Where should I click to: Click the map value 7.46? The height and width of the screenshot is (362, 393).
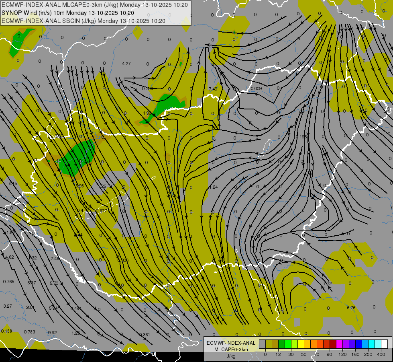(55, 259)
